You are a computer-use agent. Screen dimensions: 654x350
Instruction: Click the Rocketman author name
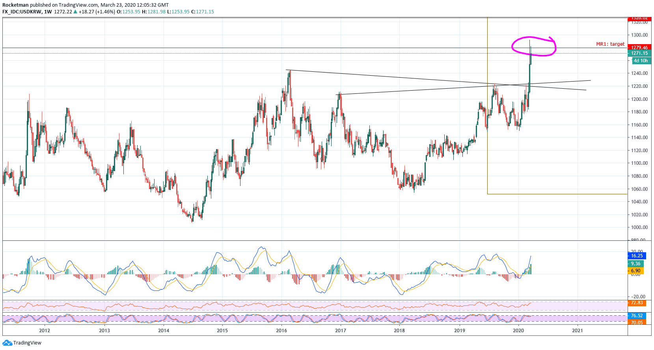click(15, 5)
